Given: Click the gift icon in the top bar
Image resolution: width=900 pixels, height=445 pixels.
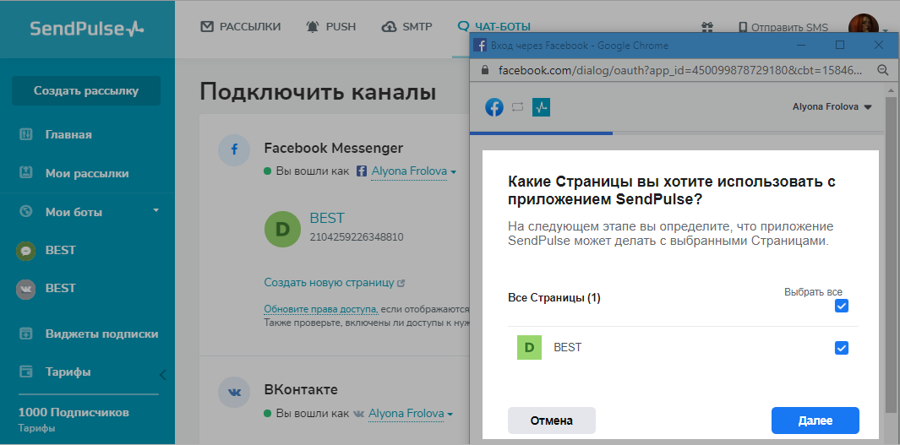Looking at the screenshot, I should click(x=706, y=27).
